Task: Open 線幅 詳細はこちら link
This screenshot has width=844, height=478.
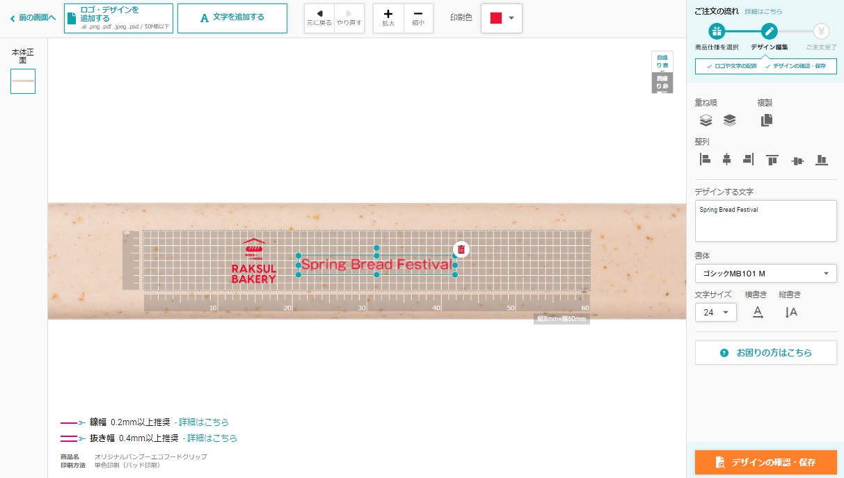Action: point(203,422)
